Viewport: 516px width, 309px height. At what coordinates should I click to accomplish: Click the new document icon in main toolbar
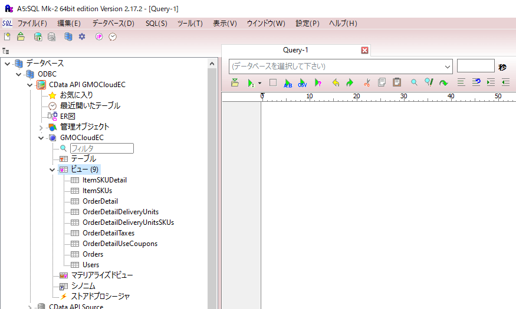coord(7,36)
